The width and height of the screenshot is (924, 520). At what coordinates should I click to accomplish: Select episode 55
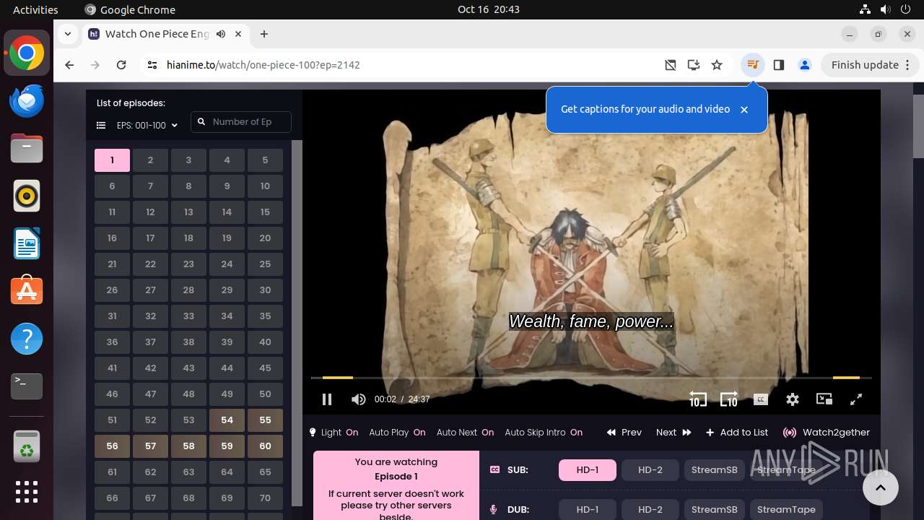[x=265, y=420]
